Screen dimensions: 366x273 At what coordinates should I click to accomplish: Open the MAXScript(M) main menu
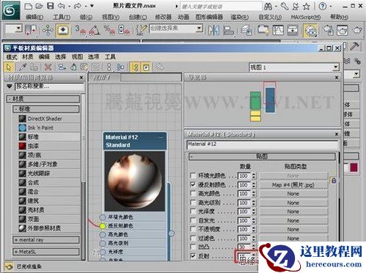(x=306, y=17)
